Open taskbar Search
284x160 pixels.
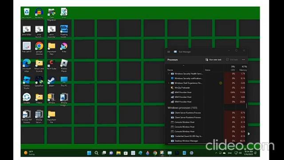pos(97,153)
